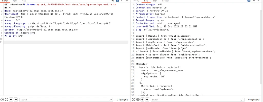Click the request Host header line
This screenshot has height=102, width=263.
click(34, 11)
